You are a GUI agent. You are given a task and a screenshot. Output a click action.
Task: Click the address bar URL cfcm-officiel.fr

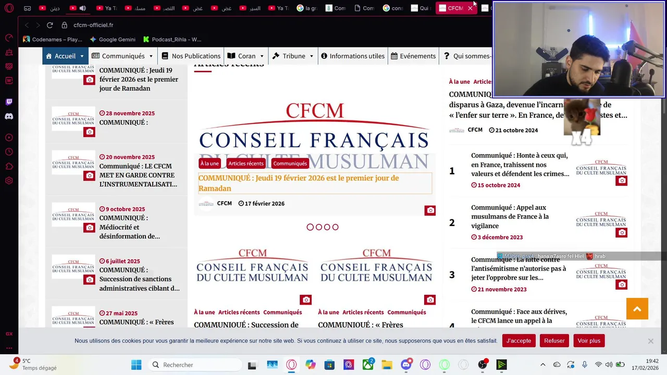coord(93,25)
